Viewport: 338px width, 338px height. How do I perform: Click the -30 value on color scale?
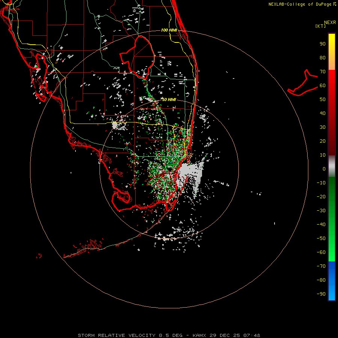[321, 211]
